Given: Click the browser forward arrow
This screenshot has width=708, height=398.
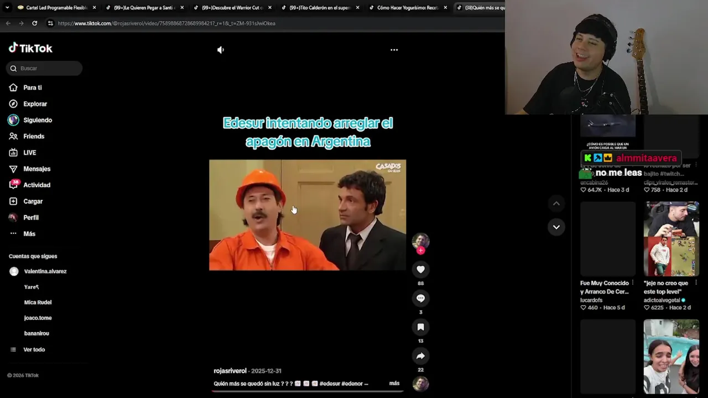Looking at the screenshot, I should point(21,23).
